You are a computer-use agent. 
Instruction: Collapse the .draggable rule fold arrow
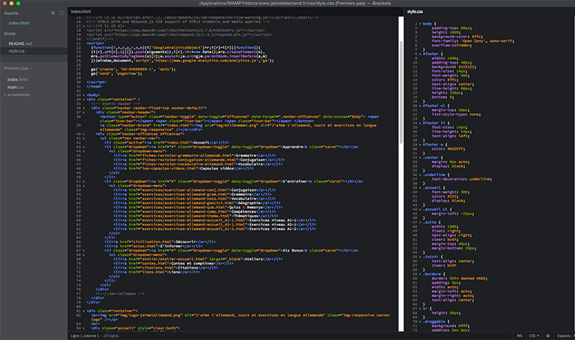[x=420, y=321]
